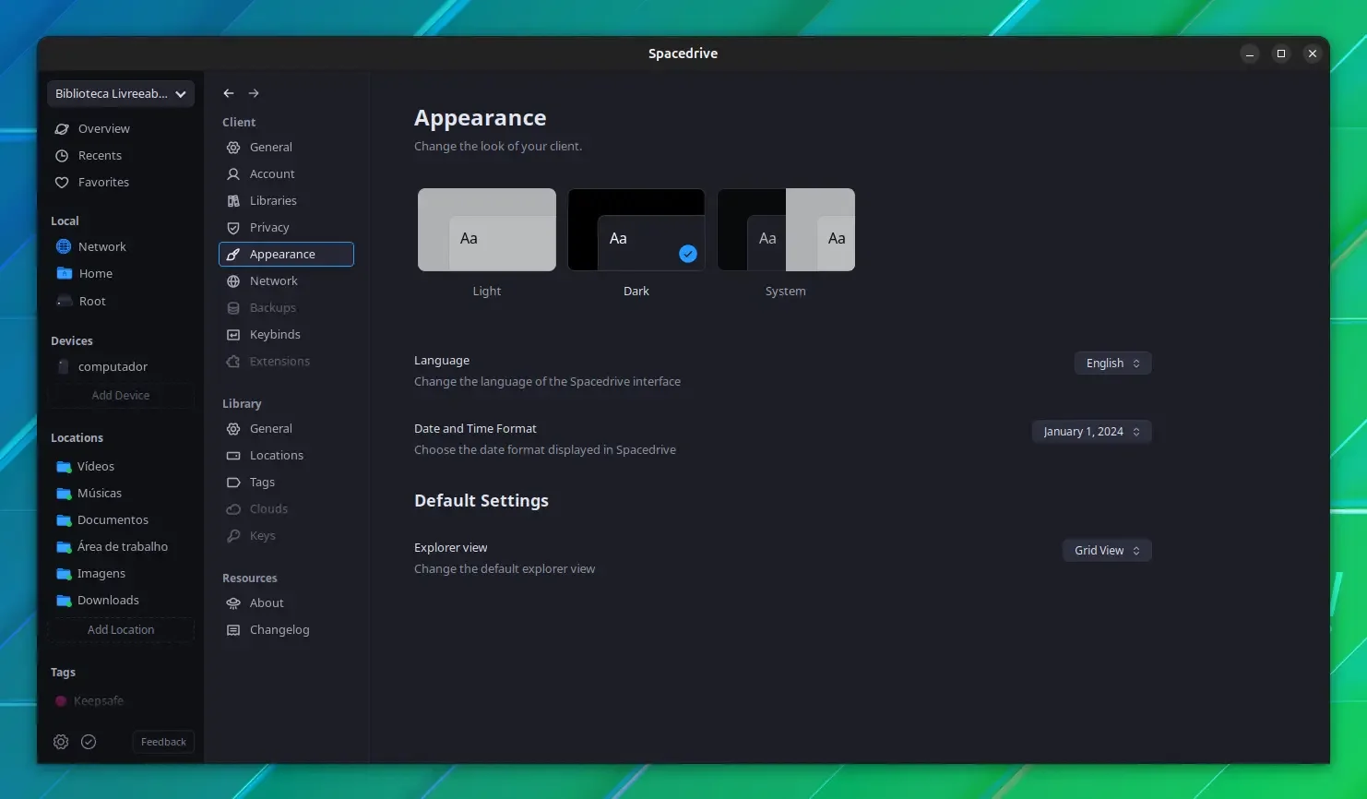Open the English language dropdown
Viewport: 1367px width, 799px height.
[x=1112, y=364]
